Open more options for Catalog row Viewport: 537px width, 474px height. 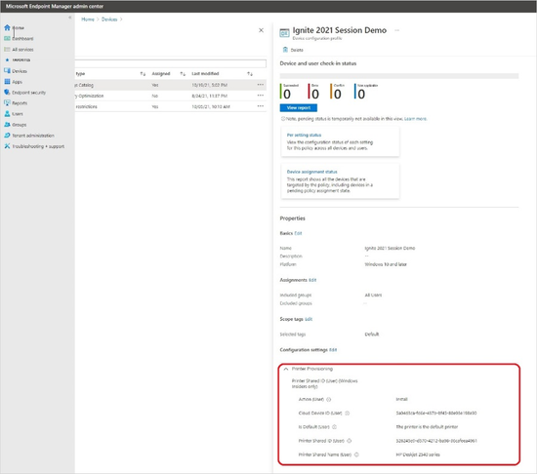(x=261, y=85)
